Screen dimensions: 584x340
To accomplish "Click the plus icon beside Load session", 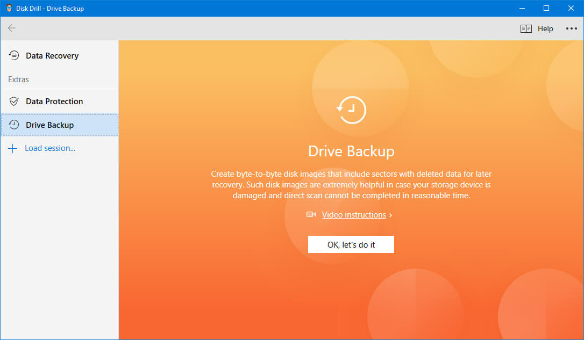I will pos(13,148).
